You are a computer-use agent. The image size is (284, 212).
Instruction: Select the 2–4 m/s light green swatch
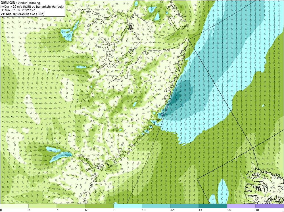(43, 206)
